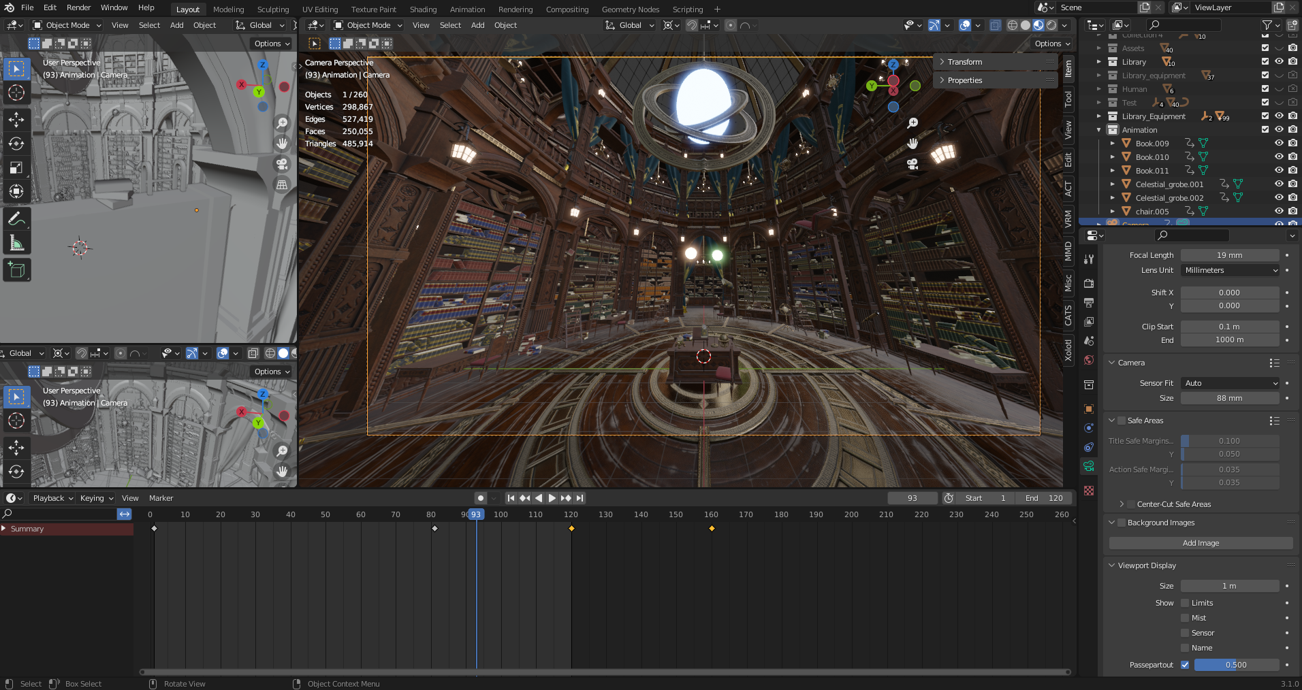
Task: Hide Book.009 with its eye toggle
Action: (x=1279, y=143)
